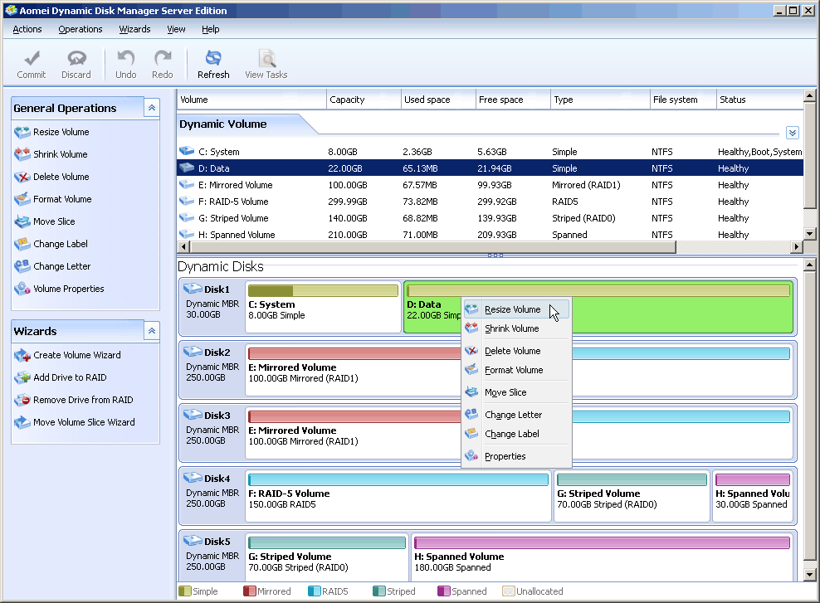Collapse the Dynamic Volume list group
Viewport: 820px width, 603px height.
pos(792,133)
